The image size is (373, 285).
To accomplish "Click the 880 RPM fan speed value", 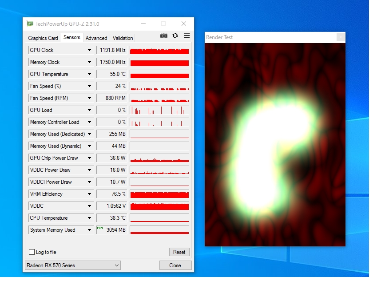I will coord(112,98).
